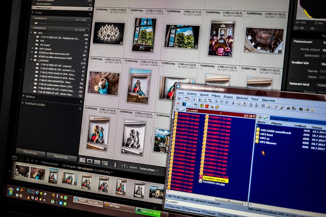The width and height of the screenshot is (326, 217).
Task: Open Soubory menu in Salamander
Action: pyautogui.click(x=192, y=94)
